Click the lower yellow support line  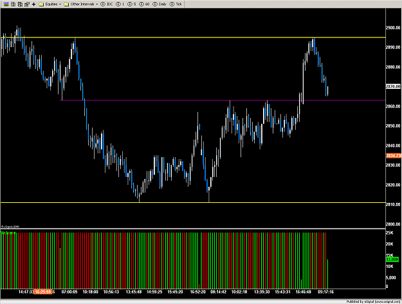click(x=193, y=203)
